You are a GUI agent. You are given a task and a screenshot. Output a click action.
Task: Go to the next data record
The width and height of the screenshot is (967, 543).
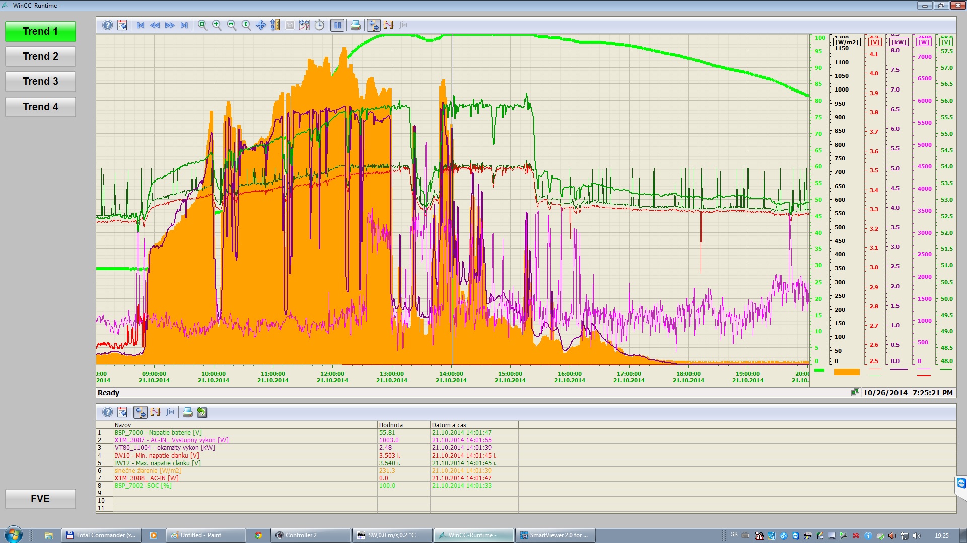point(170,25)
